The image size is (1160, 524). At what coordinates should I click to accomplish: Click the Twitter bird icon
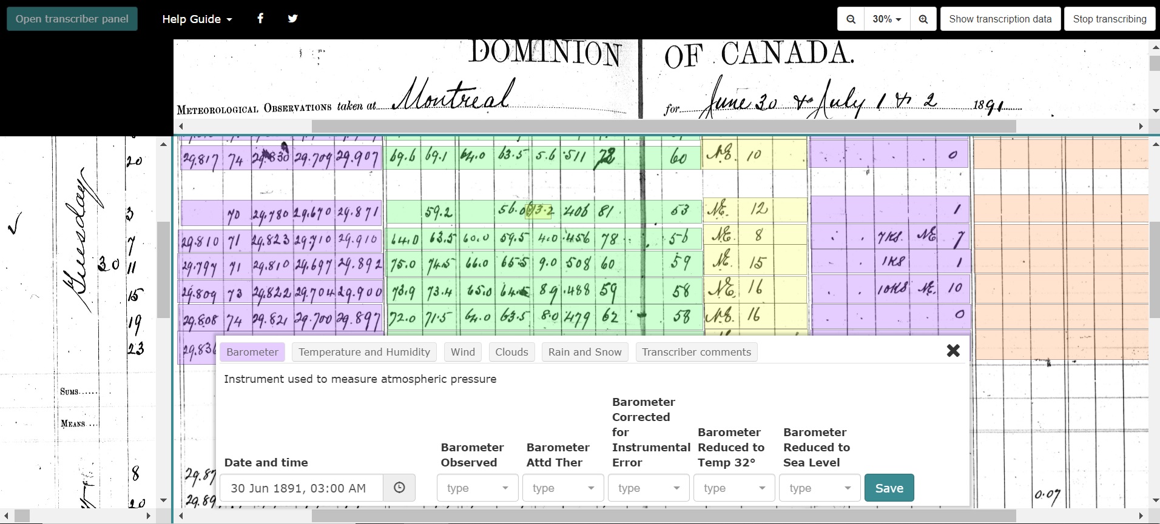tap(292, 18)
